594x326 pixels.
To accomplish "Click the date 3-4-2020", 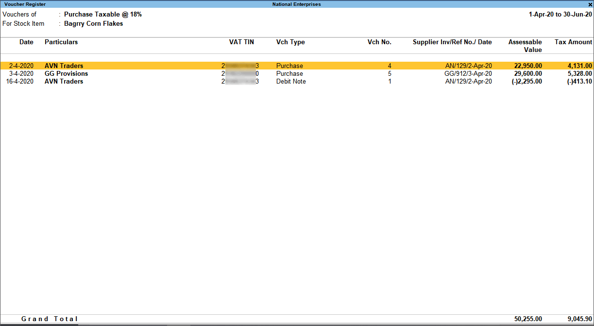I will click(21, 73).
